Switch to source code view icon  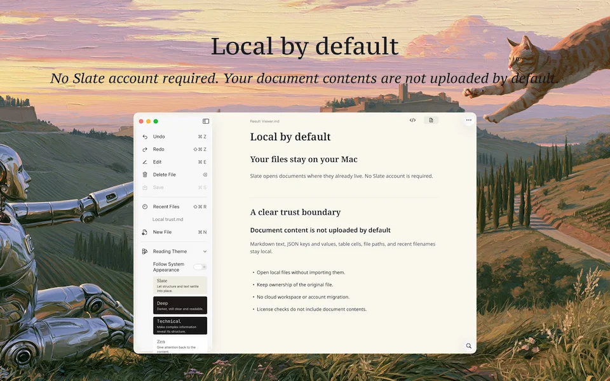(x=413, y=120)
